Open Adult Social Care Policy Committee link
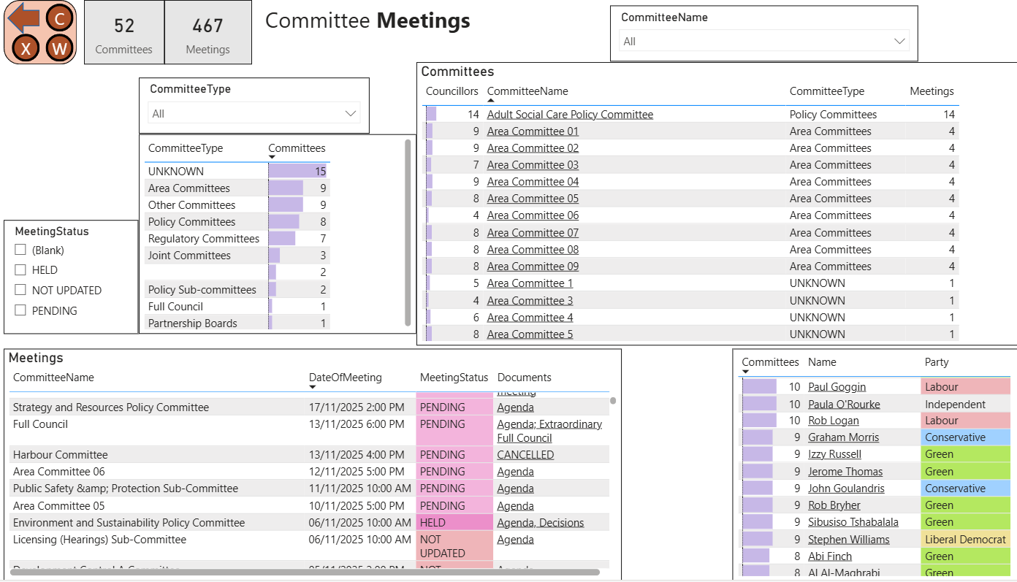 [x=570, y=115]
